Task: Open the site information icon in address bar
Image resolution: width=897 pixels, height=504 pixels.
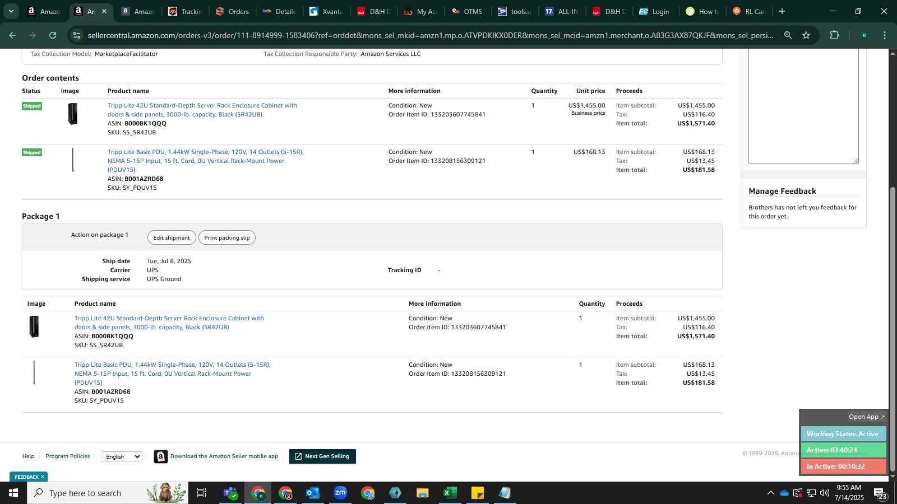Action: 77,35
